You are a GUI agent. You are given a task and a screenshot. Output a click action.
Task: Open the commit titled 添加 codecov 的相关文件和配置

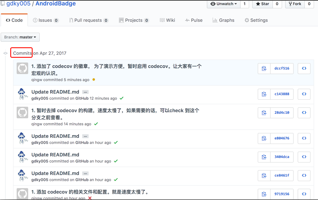pos(90,192)
